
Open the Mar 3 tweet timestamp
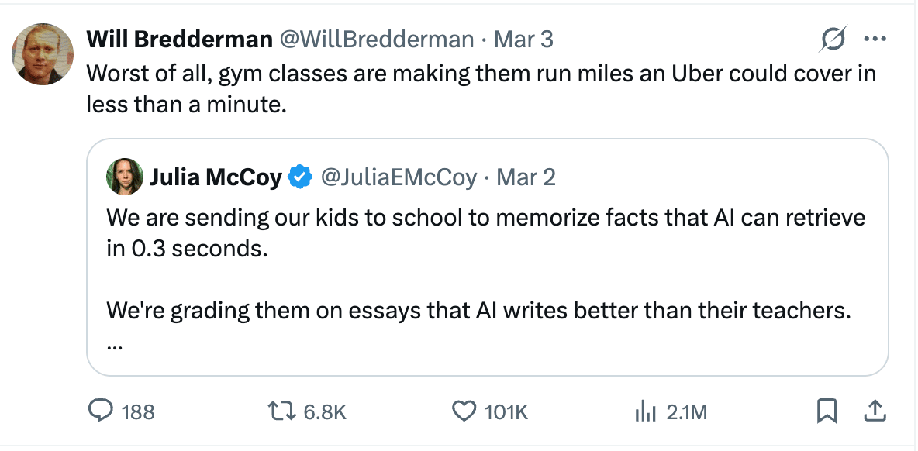point(524,39)
